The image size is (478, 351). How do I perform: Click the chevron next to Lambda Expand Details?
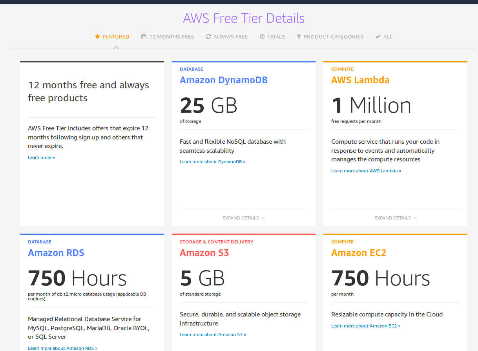pos(415,218)
